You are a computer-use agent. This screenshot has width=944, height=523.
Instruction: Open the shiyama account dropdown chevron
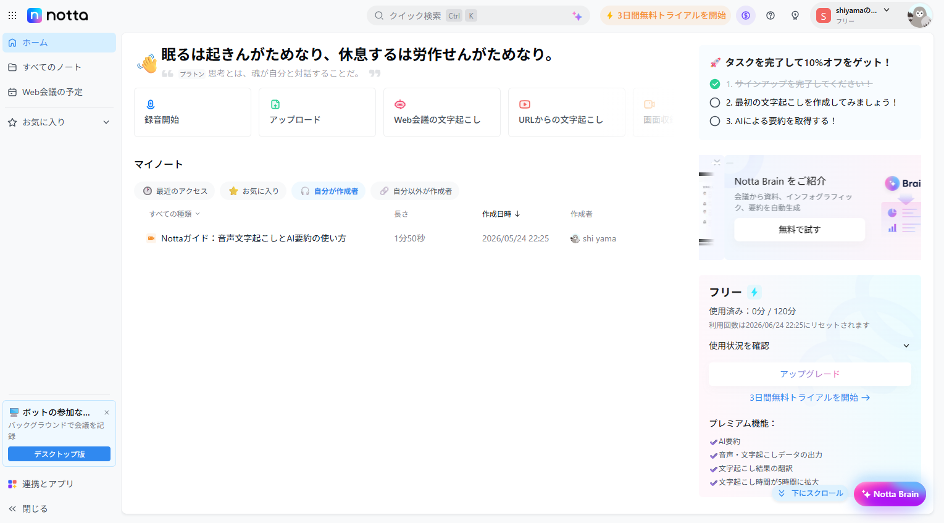[x=887, y=10]
